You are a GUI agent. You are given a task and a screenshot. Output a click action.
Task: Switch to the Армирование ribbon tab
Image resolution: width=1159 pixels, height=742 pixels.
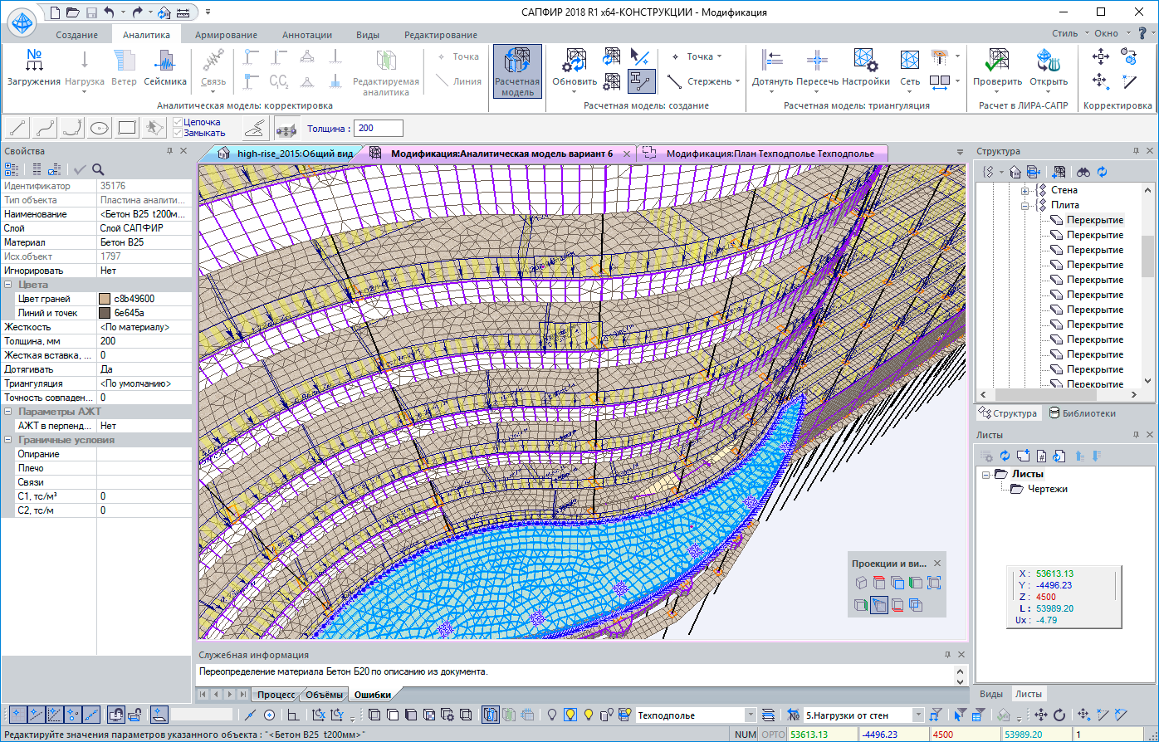coord(226,35)
